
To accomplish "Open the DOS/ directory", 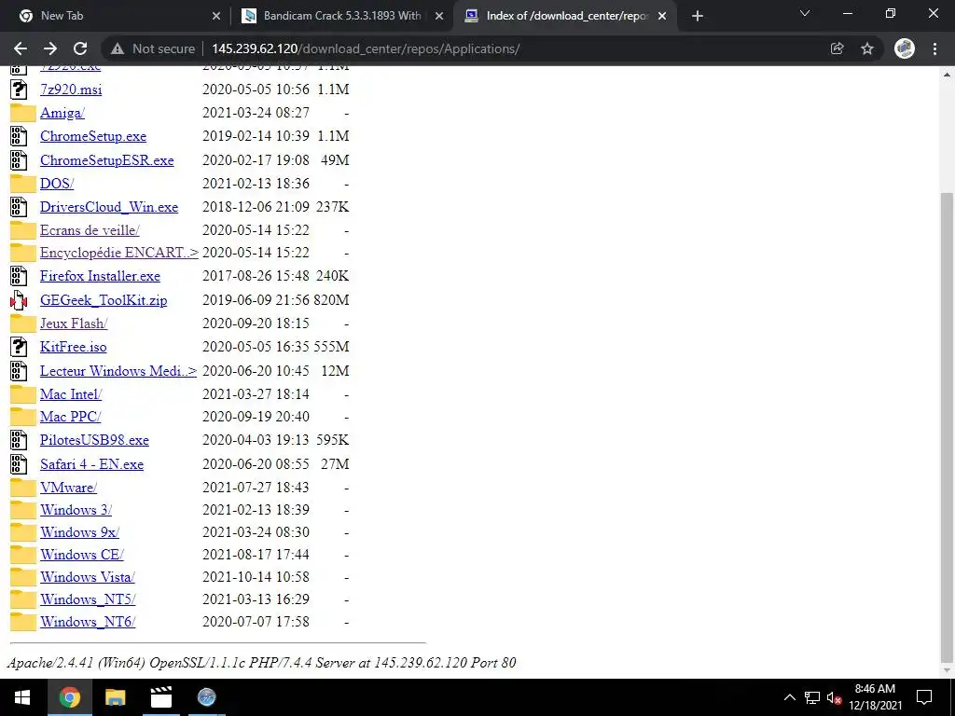I will (x=57, y=184).
